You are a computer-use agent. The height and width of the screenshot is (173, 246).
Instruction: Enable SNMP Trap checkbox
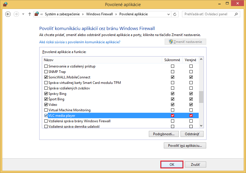click(x=46, y=72)
